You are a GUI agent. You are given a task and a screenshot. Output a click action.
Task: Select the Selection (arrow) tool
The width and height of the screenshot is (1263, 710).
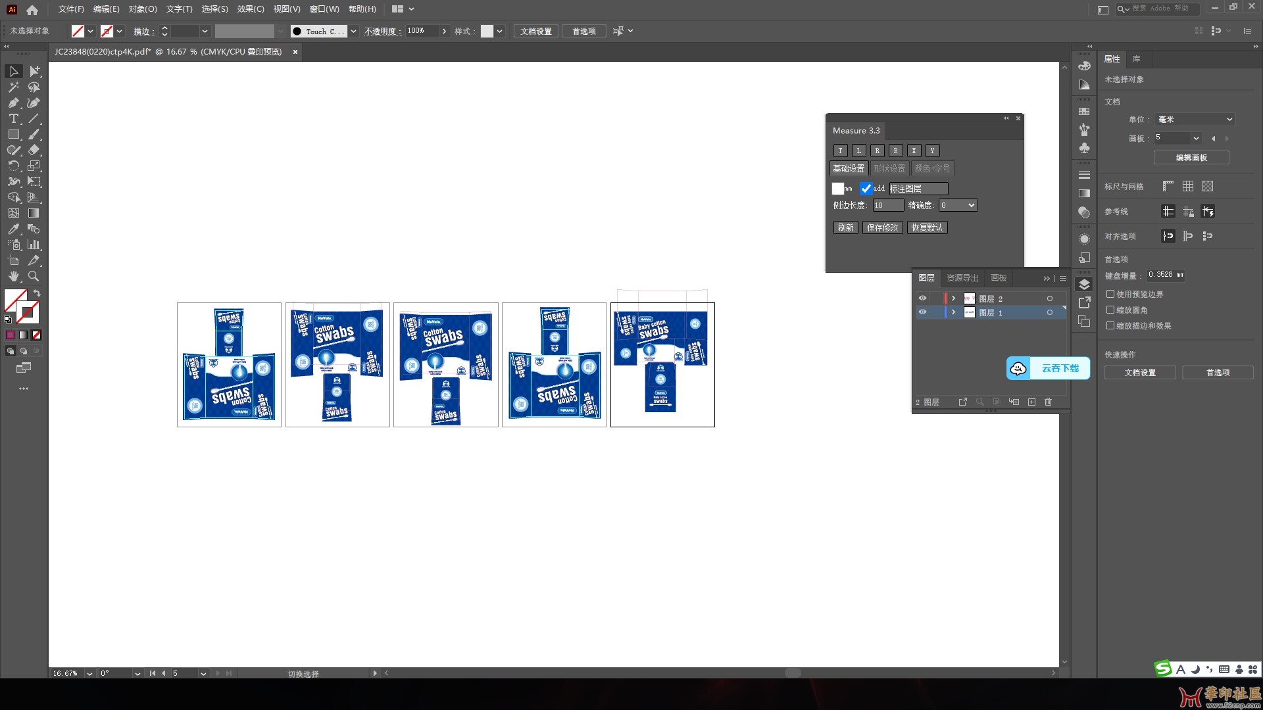(13, 71)
